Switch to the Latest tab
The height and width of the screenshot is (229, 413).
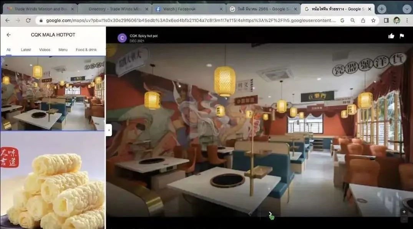[26, 50]
